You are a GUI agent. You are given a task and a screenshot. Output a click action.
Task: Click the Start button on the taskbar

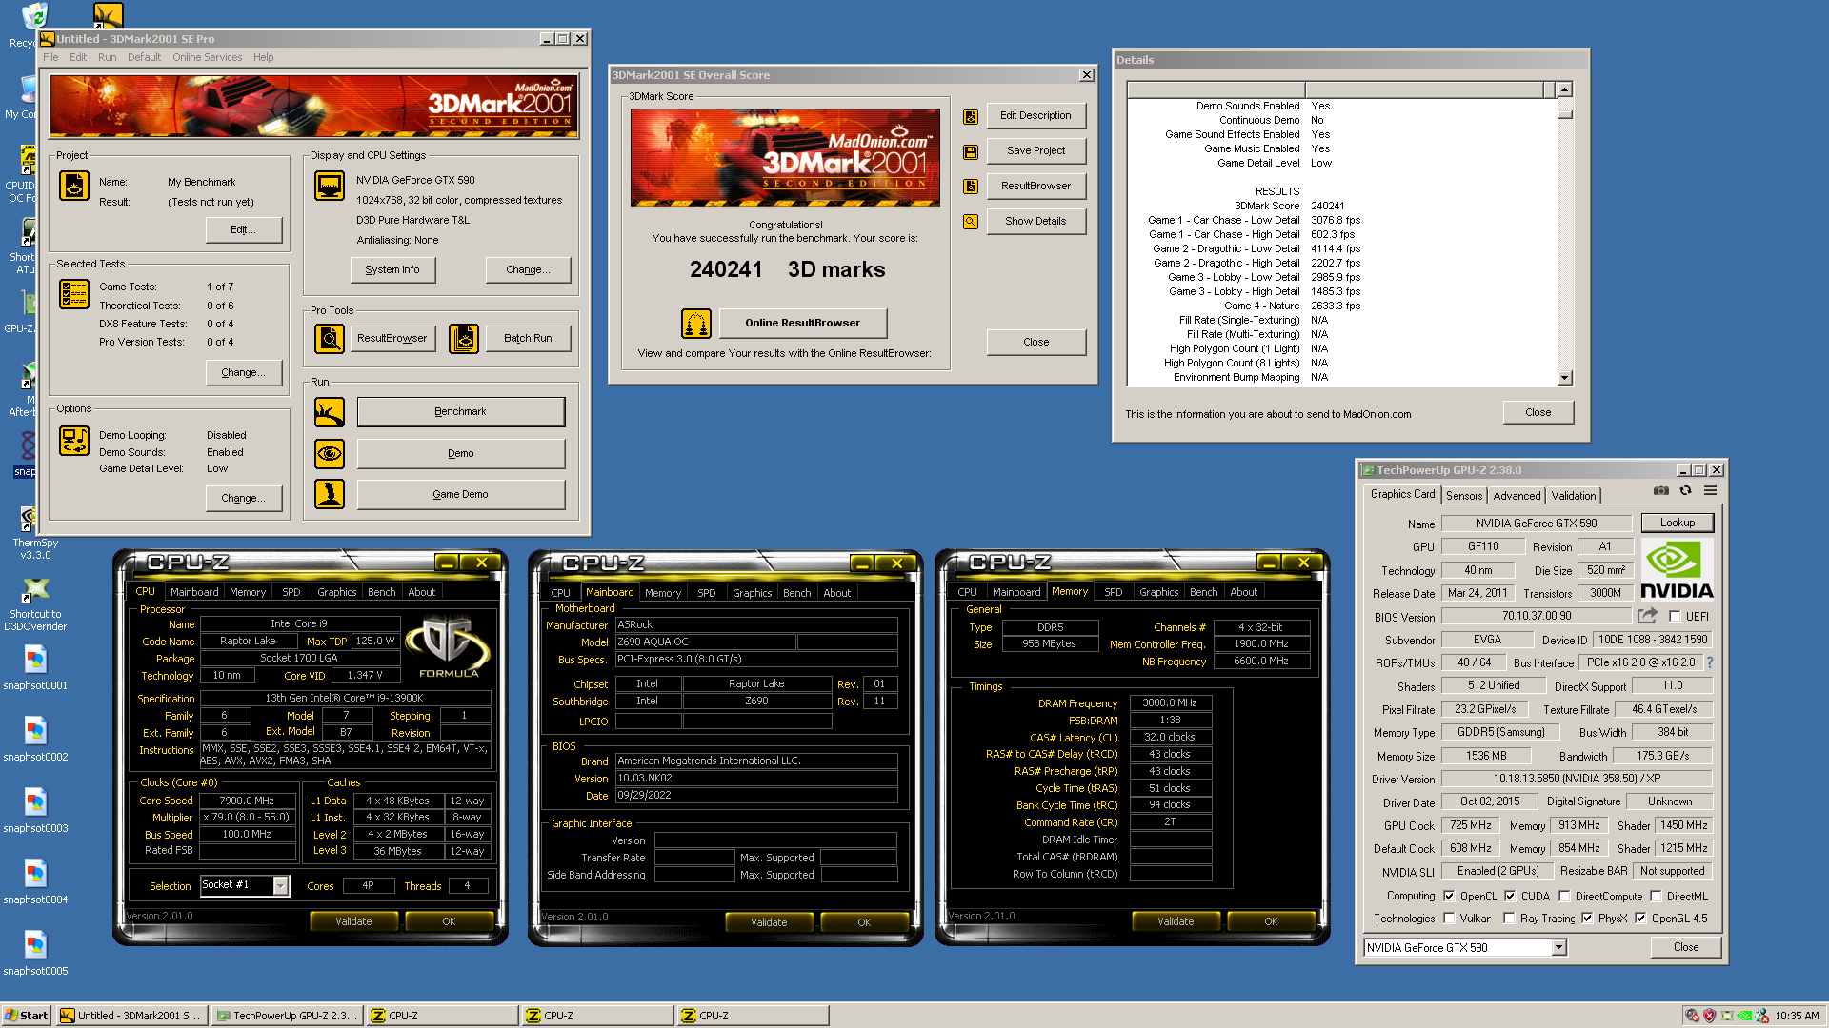[x=27, y=1016]
